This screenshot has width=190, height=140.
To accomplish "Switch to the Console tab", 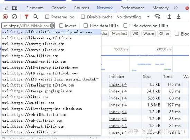I will click(x=59, y=8).
